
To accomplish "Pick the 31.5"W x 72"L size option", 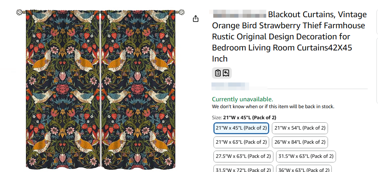I will pyautogui.click(x=243, y=169).
